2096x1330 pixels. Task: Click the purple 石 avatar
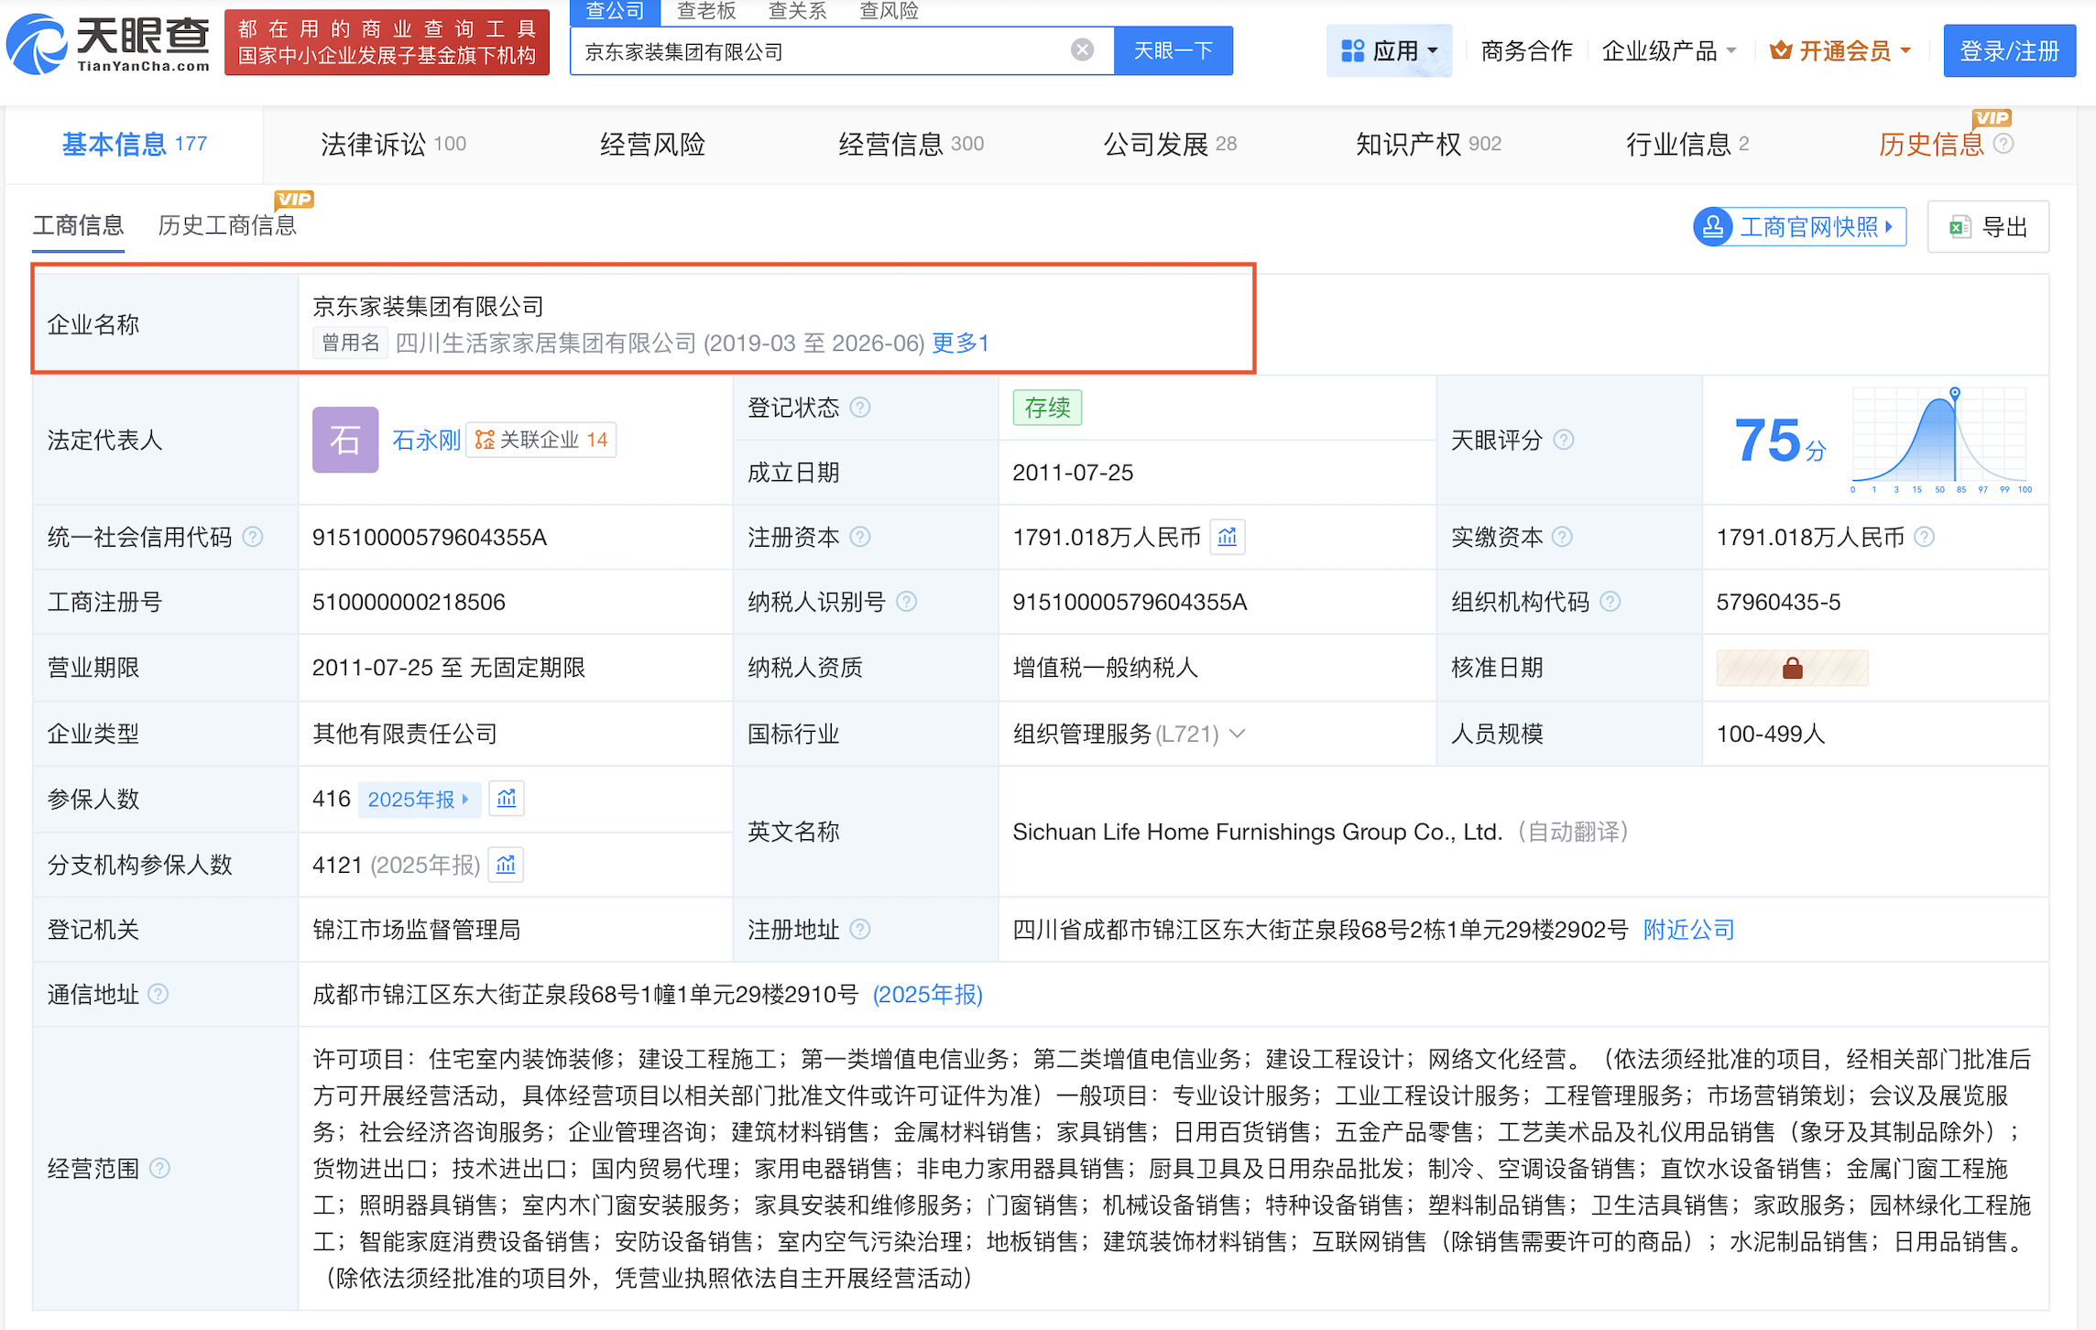[345, 441]
